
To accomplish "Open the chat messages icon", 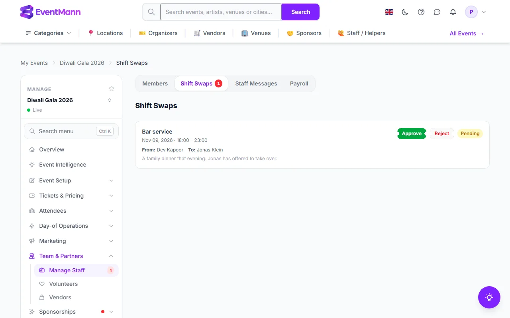I will click(437, 12).
